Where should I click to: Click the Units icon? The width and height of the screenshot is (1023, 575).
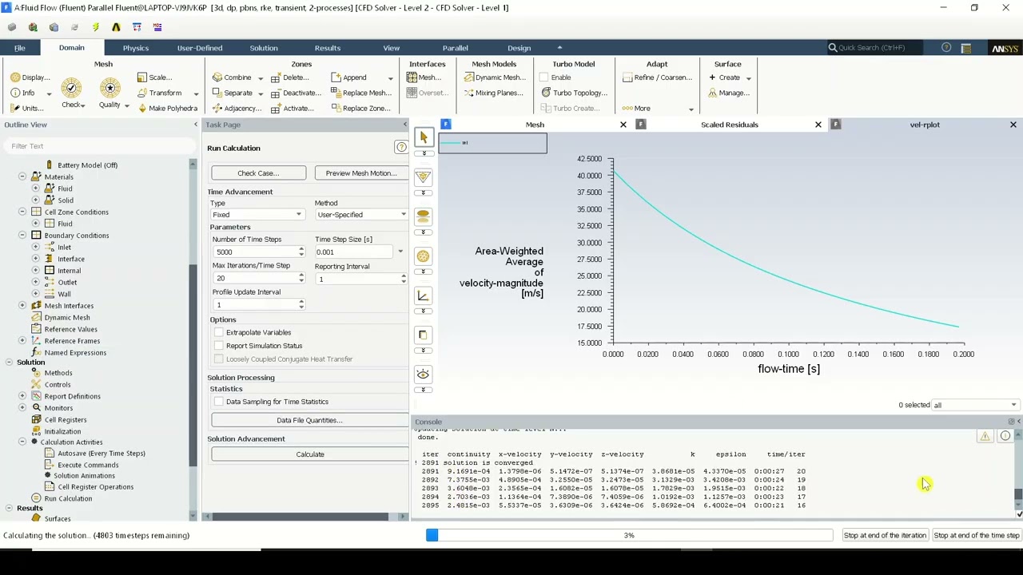(15, 108)
